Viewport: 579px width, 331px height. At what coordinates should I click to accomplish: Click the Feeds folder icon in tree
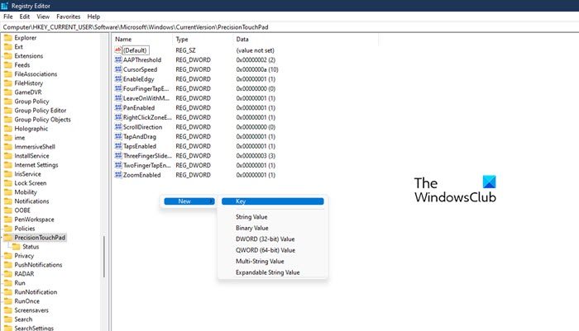tap(8, 65)
